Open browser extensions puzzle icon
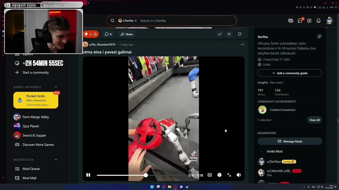Image resolution: width=339 pixels, height=190 pixels. point(320,7)
